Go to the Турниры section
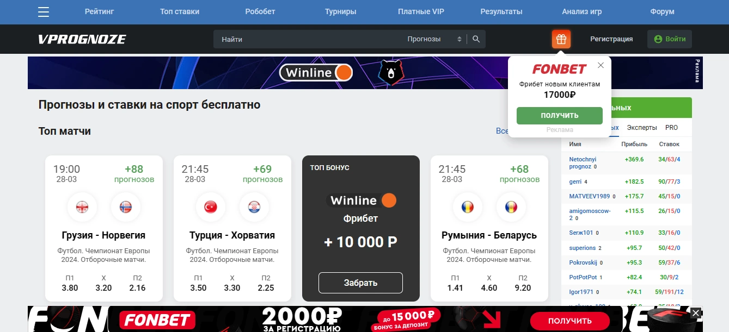 pos(340,11)
